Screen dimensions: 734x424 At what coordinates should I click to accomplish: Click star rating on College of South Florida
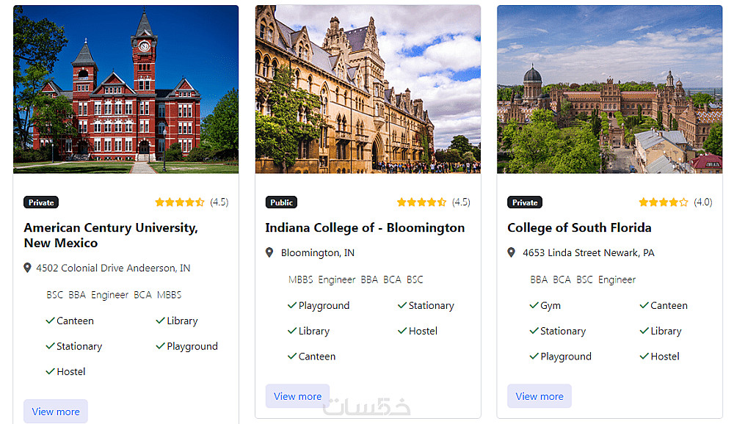point(664,202)
